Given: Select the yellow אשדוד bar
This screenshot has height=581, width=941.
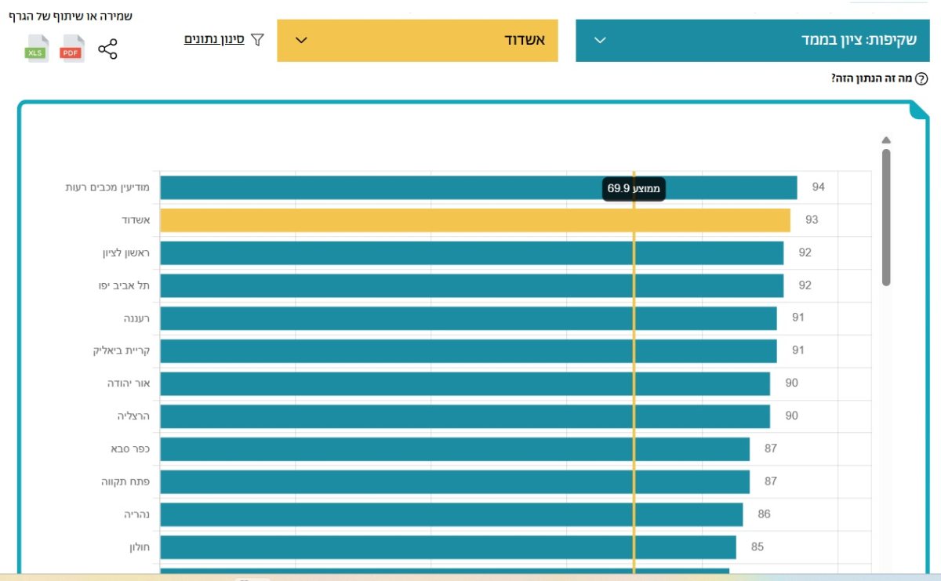Looking at the screenshot, I should 474,220.
